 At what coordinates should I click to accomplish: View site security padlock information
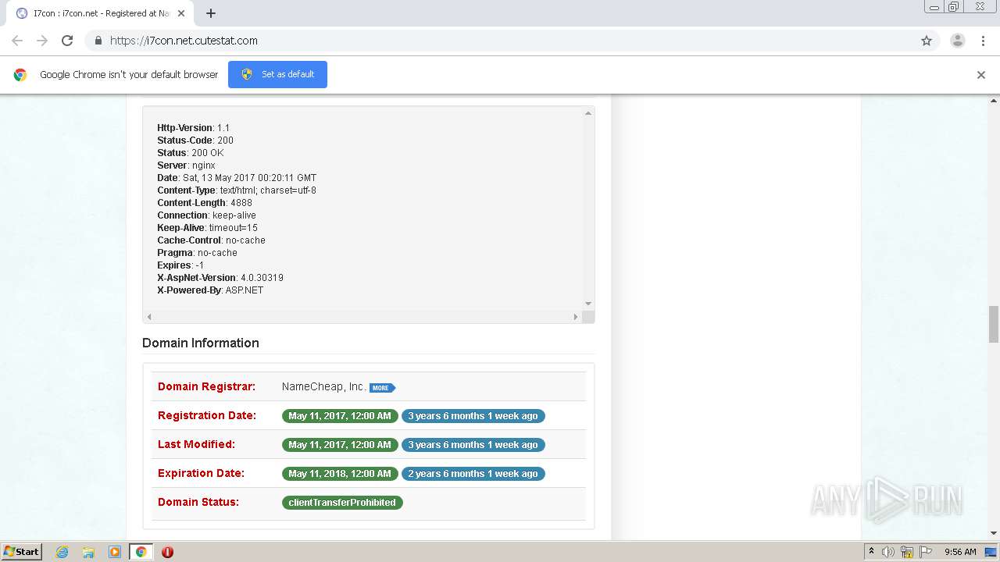pos(98,41)
